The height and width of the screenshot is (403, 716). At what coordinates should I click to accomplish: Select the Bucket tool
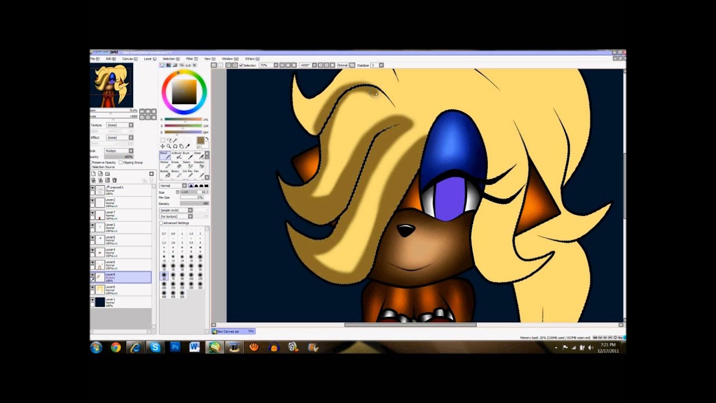(x=164, y=174)
